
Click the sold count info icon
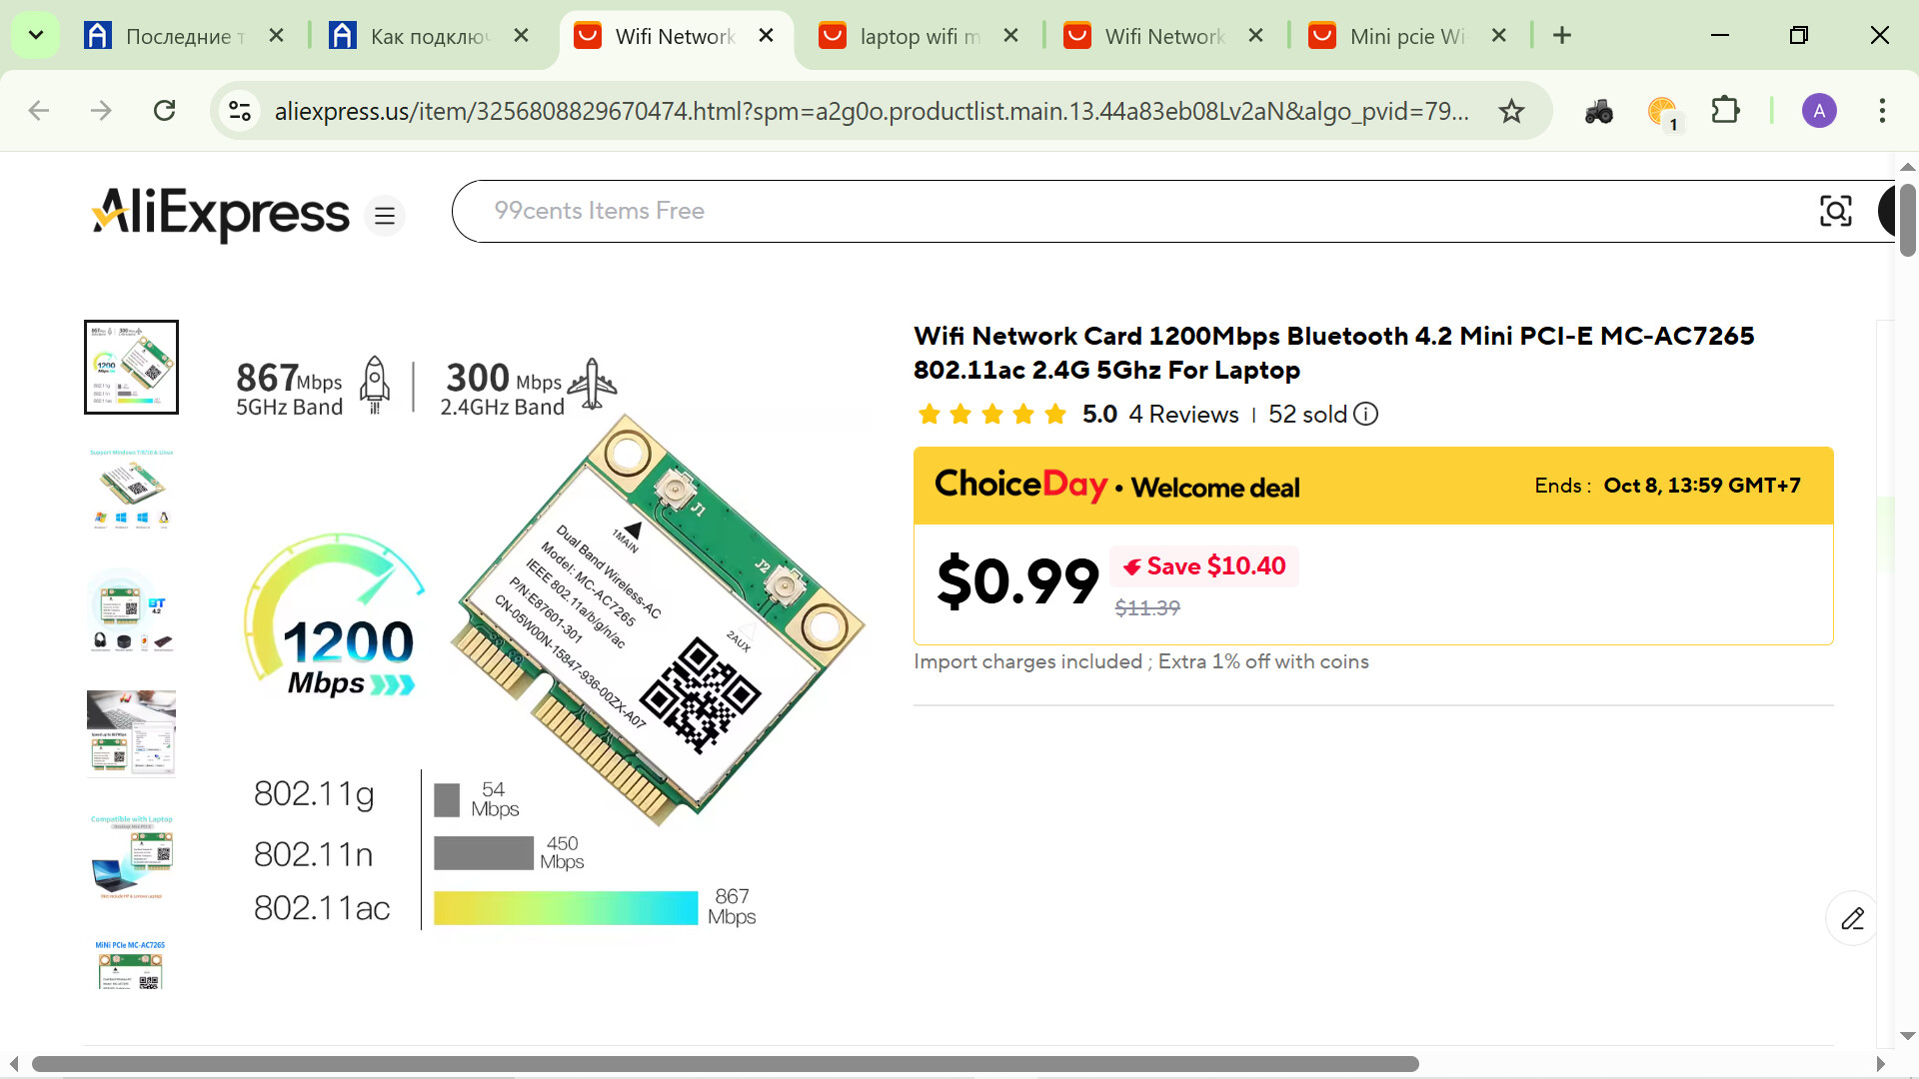pos(1365,414)
